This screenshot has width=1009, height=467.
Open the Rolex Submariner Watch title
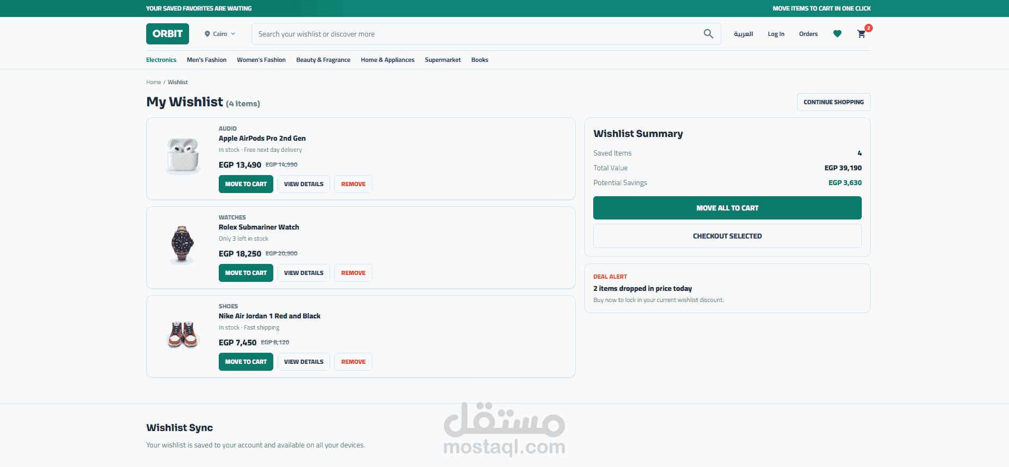point(259,227)
